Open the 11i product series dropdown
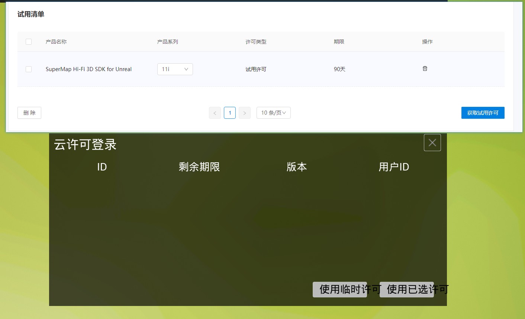 [175, 69]
